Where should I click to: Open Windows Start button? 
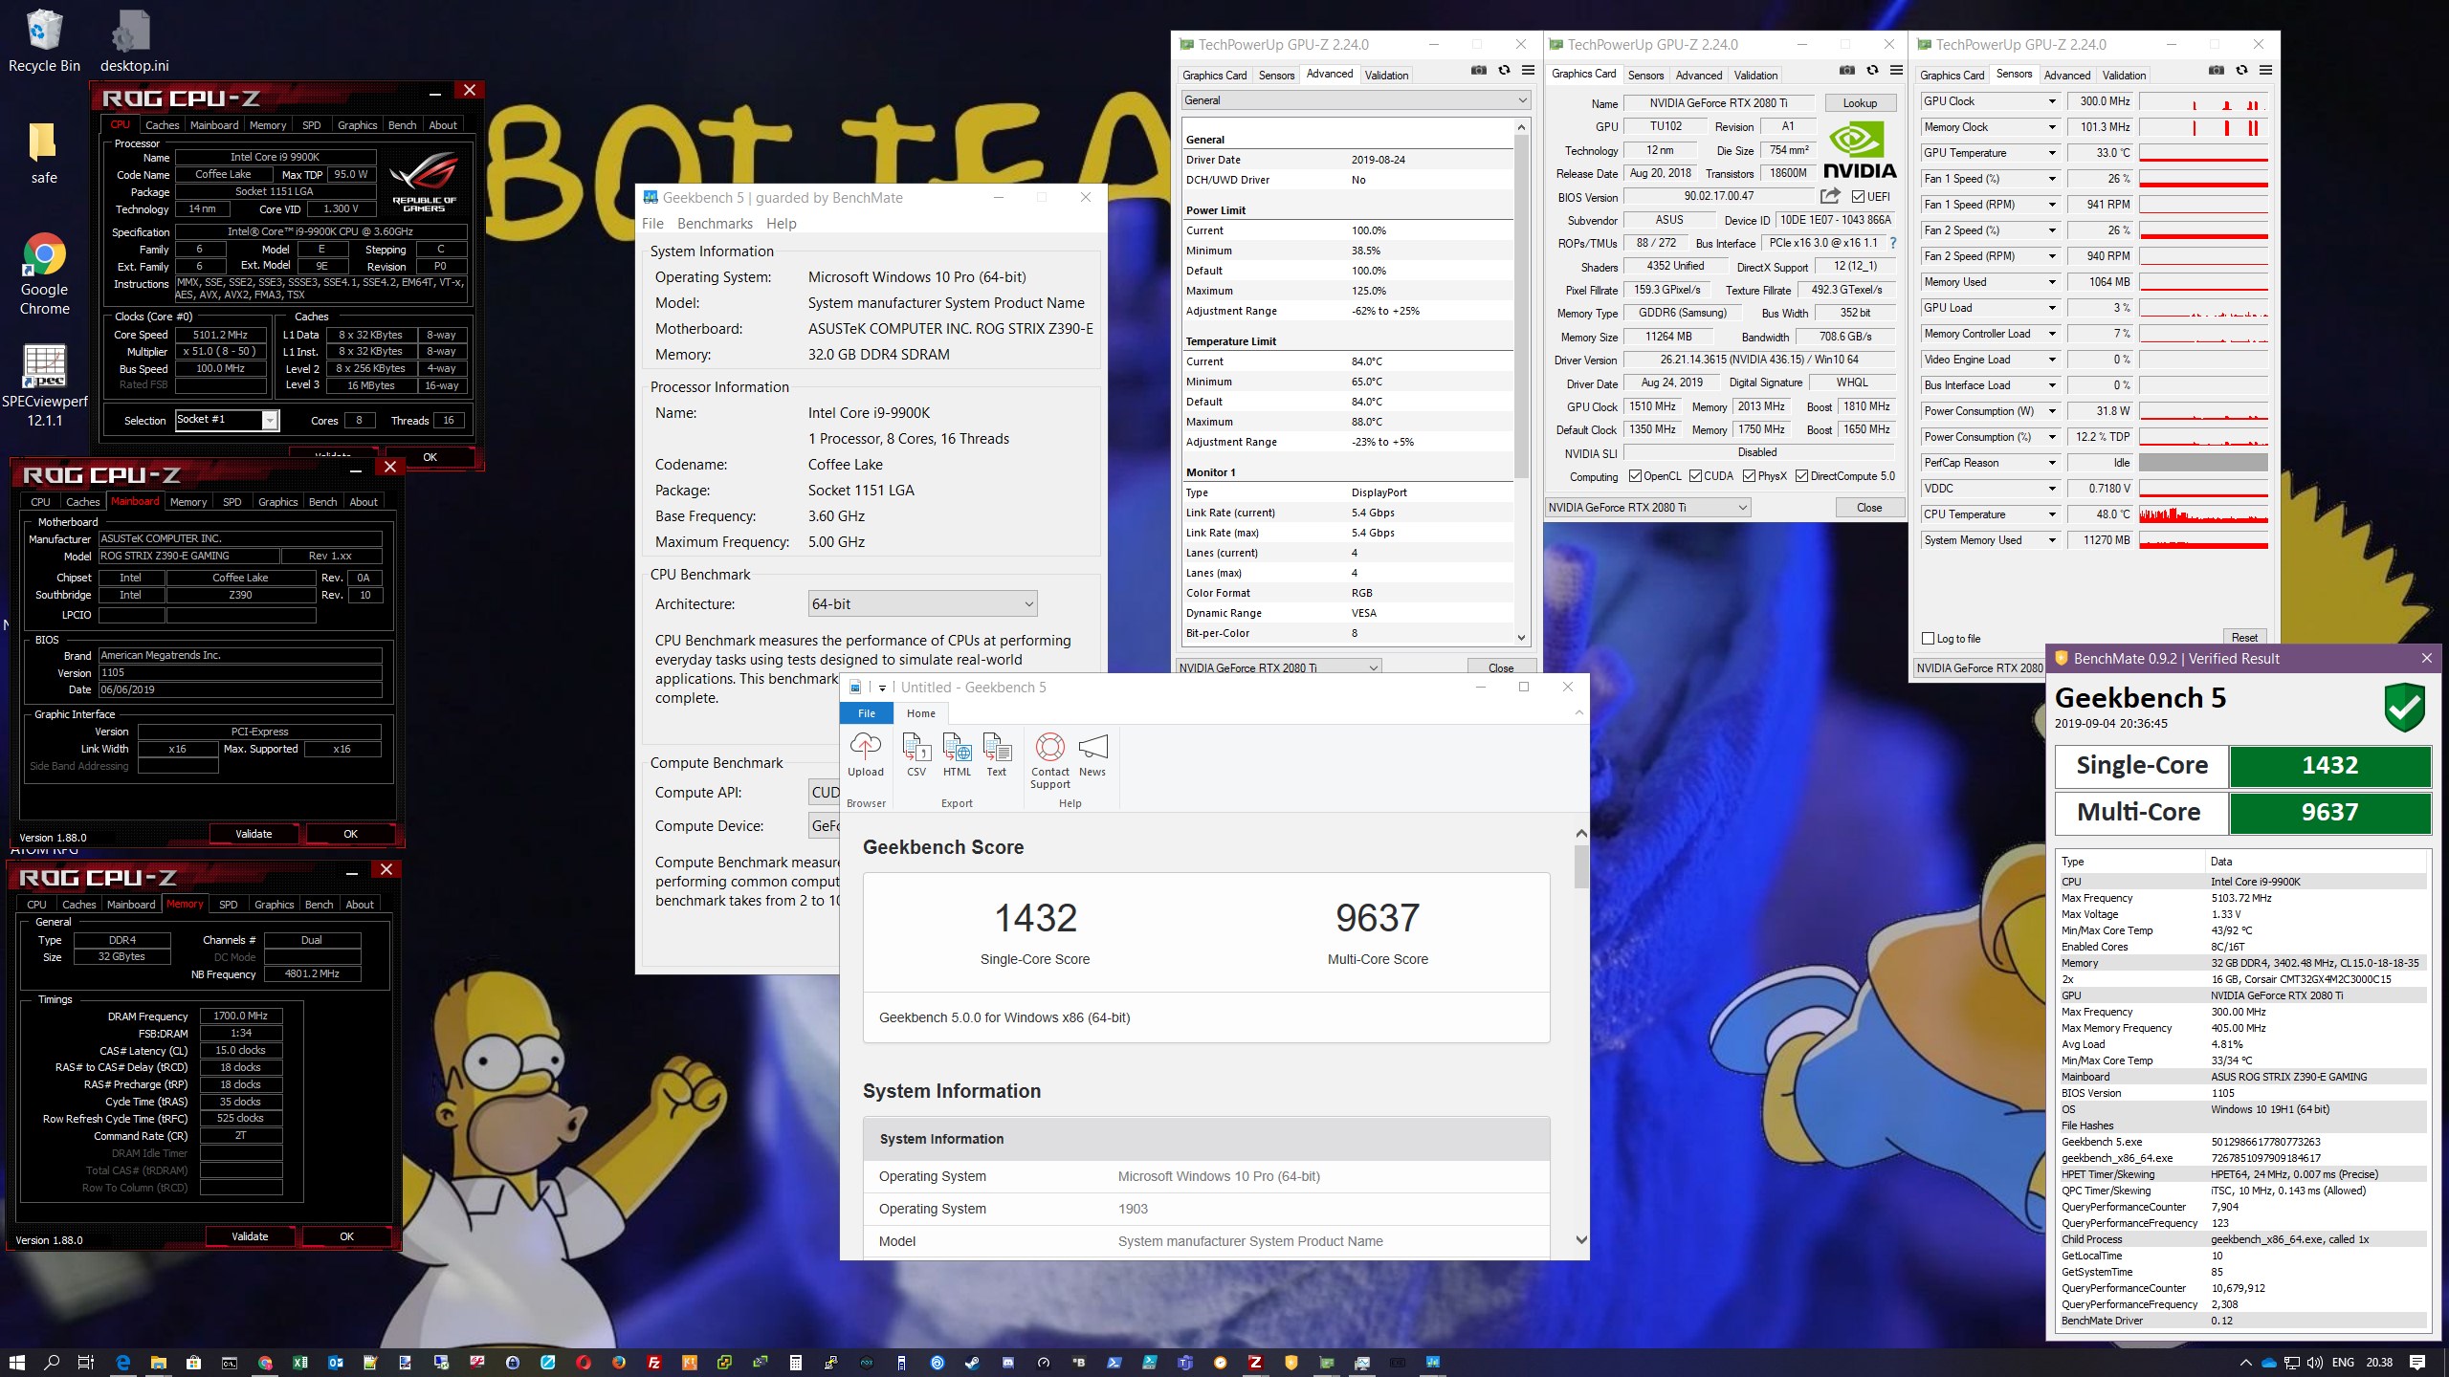[16, 1363]
